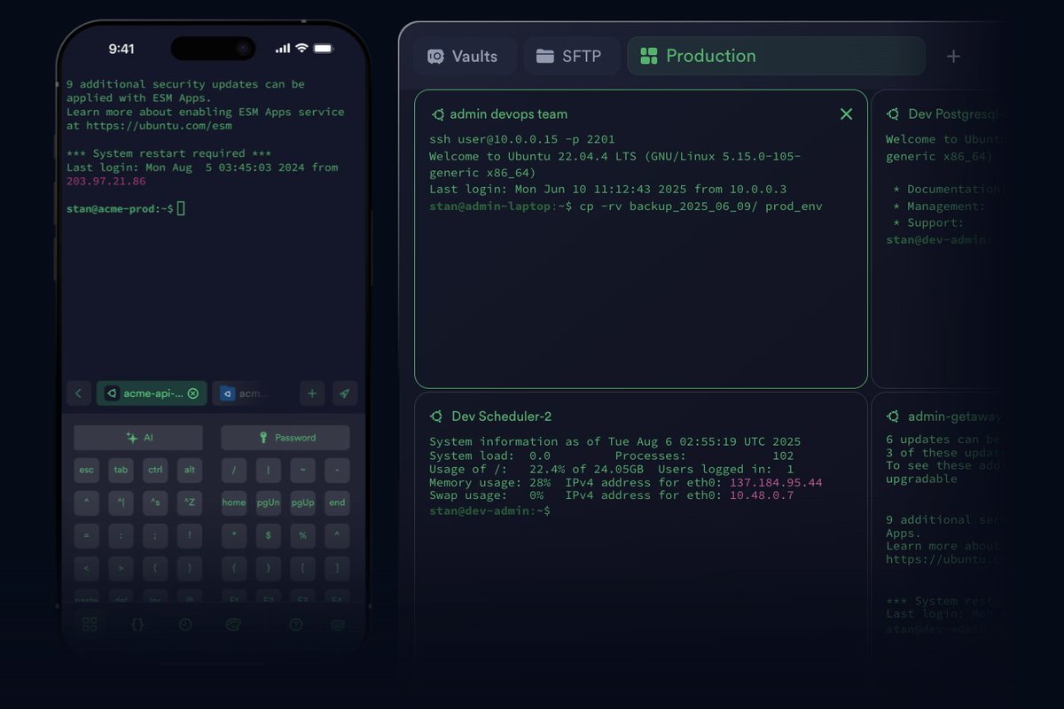
Task: Switch to the SFTP tab
Action: click(571, 57)
